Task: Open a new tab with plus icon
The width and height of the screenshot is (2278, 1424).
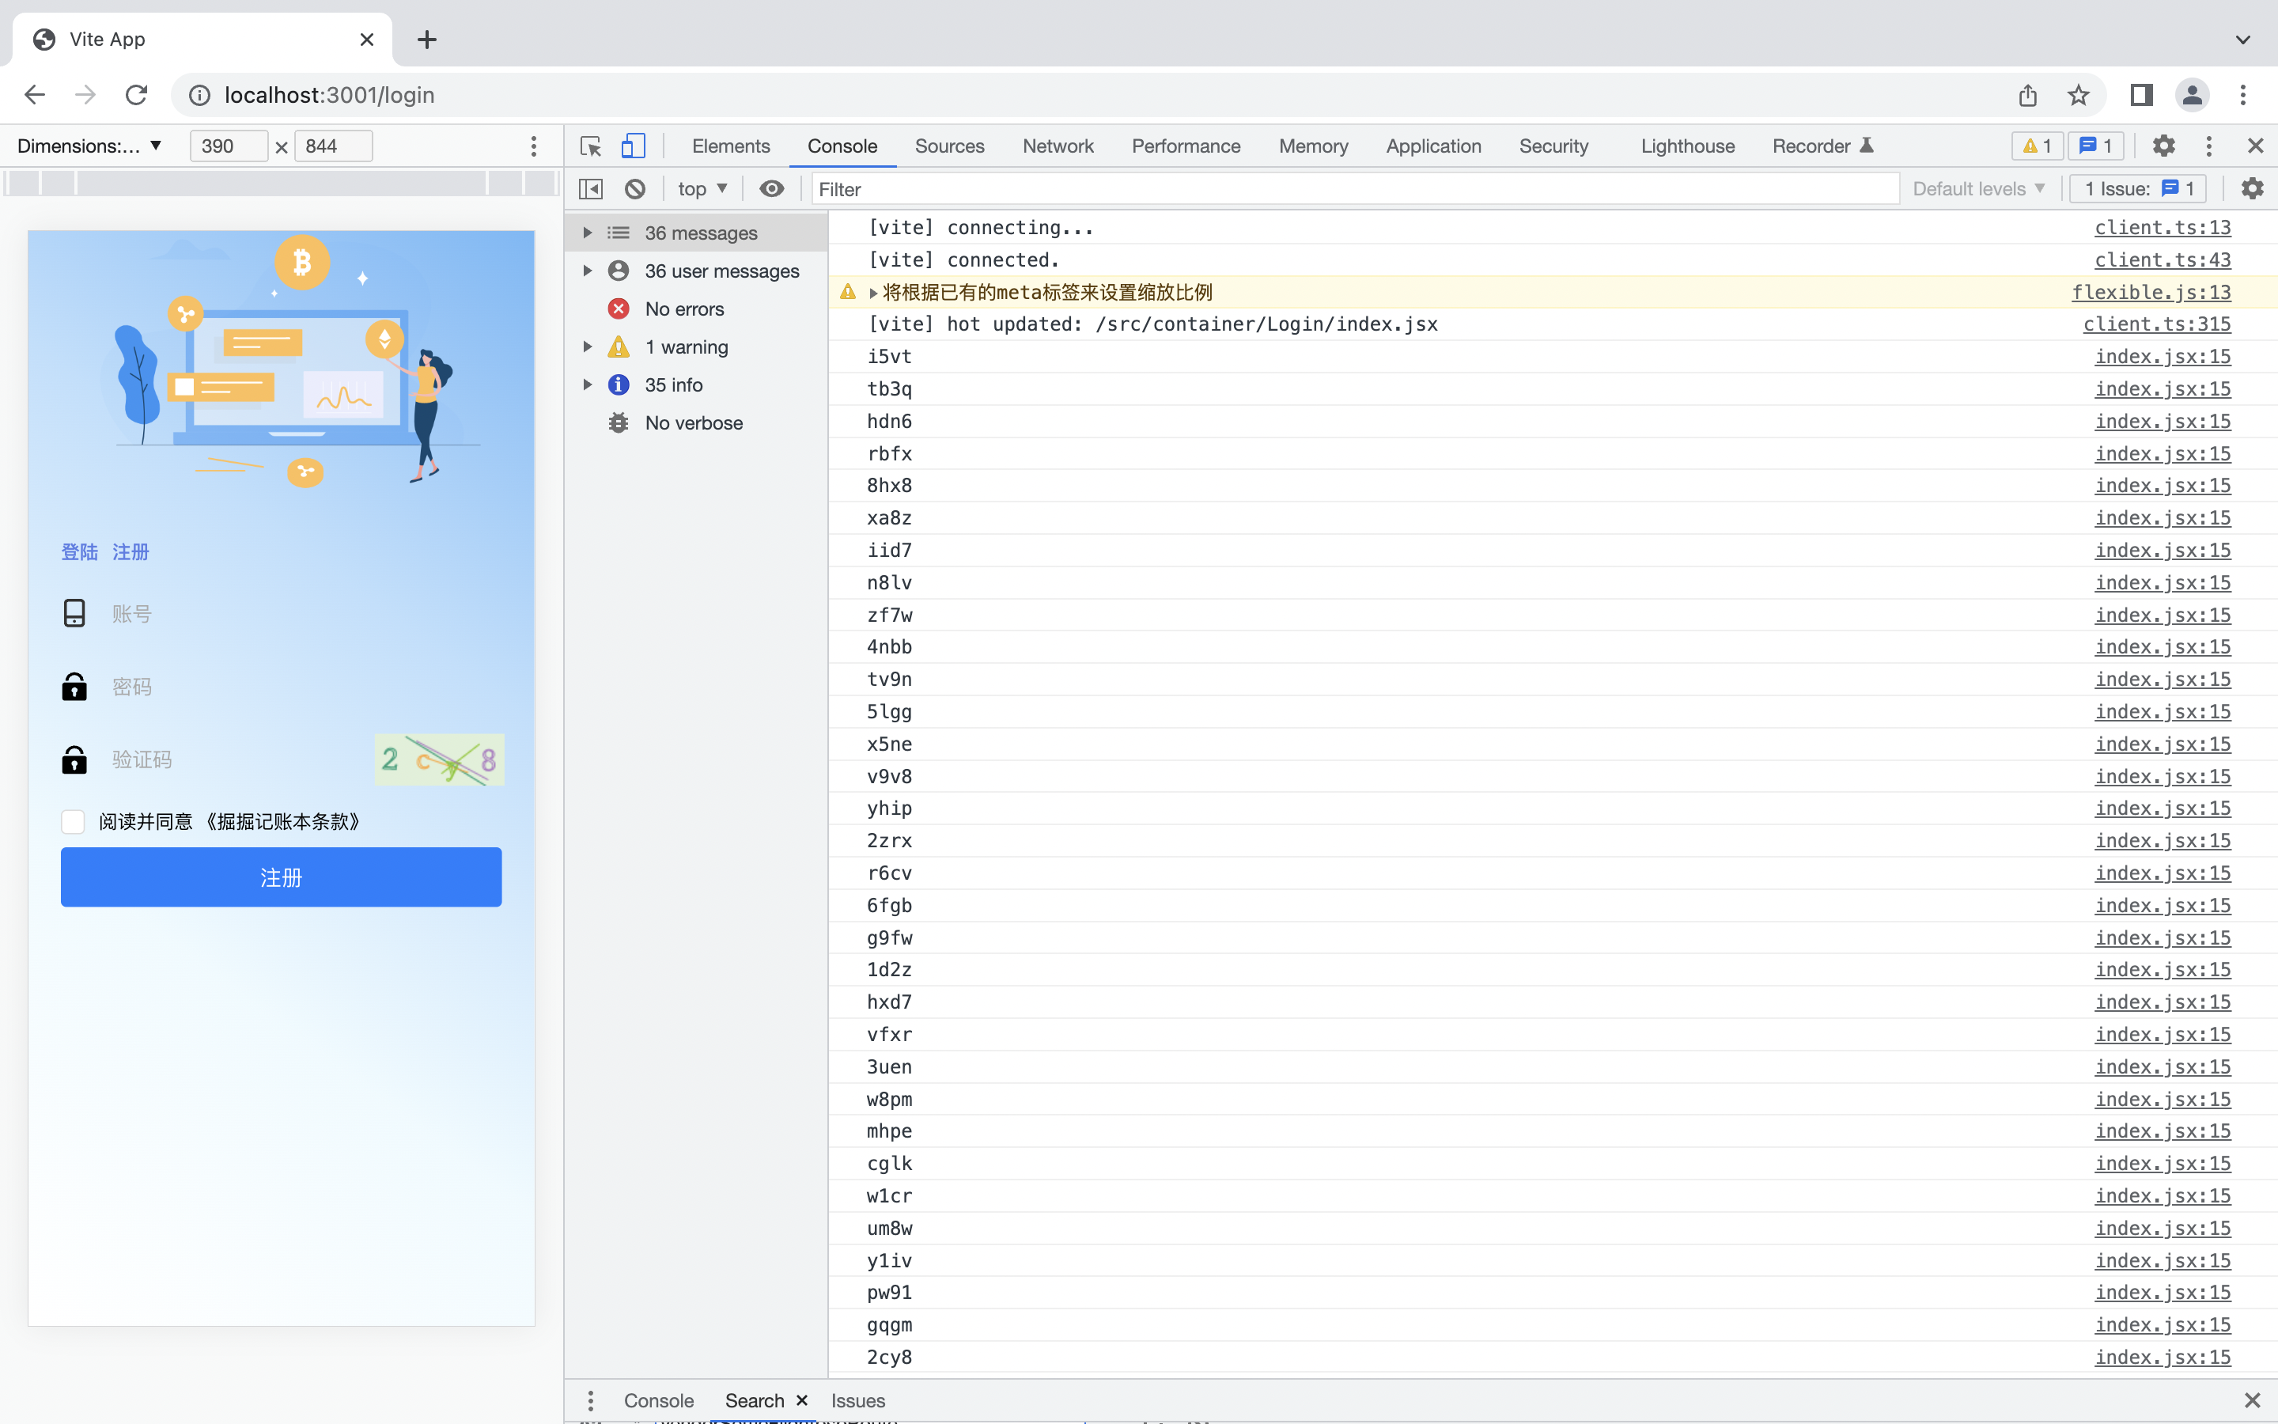Action: (x=426, y=40)
